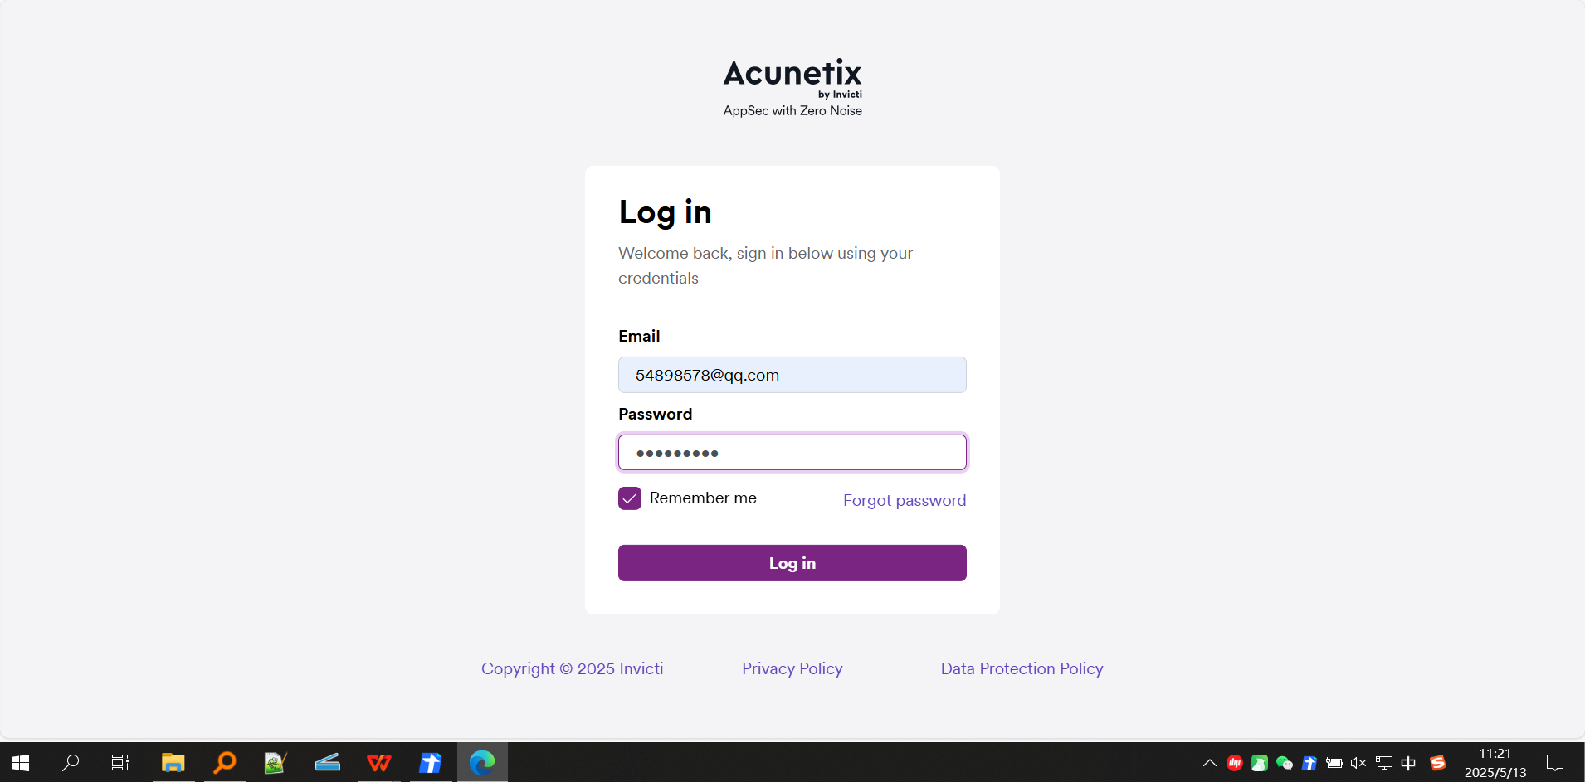The height and width of the screenshot is (782, 1585).
Task: Open the WPS Office taskbar icon
Action: pos(379,762)
